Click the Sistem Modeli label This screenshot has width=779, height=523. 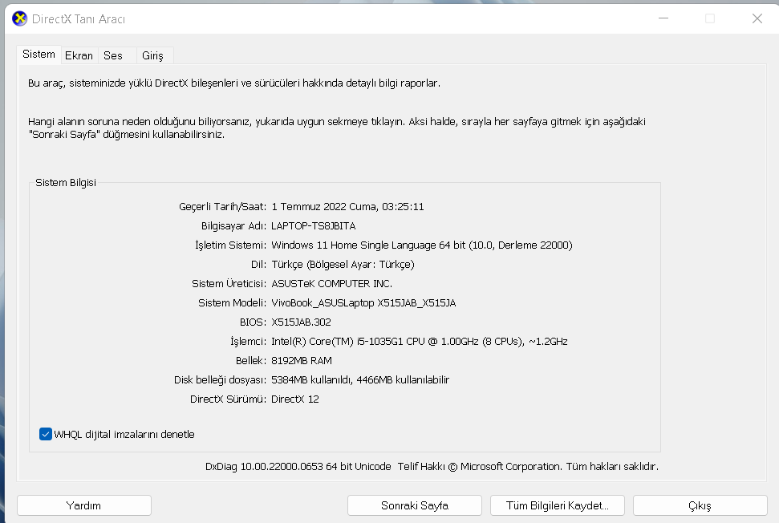coord(233,303)
